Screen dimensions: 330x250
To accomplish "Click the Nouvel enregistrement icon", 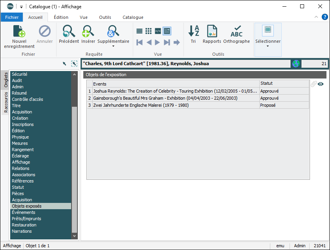I will 19,31.
